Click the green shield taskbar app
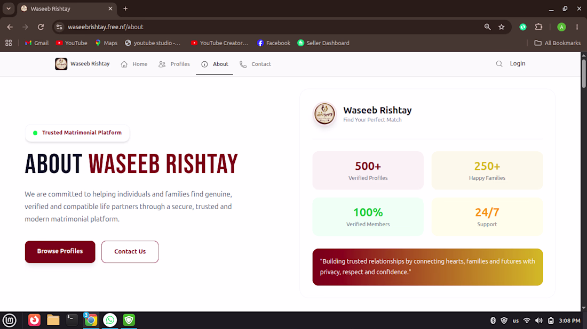This screenshot has width=587, height=329. 129,320
